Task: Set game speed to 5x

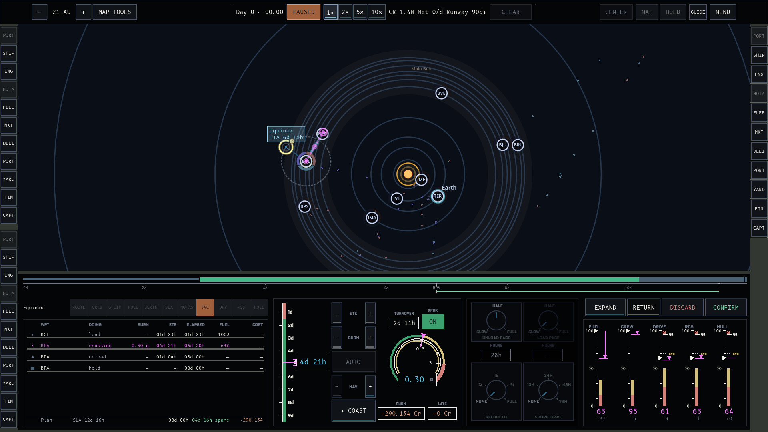Action: 360,12
